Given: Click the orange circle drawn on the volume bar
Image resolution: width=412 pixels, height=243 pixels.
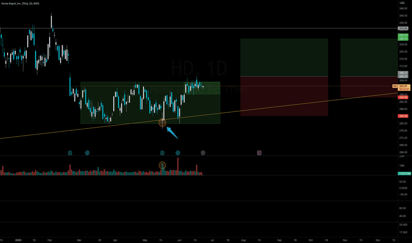Looking at the screenshot, I should pos(162,165).
